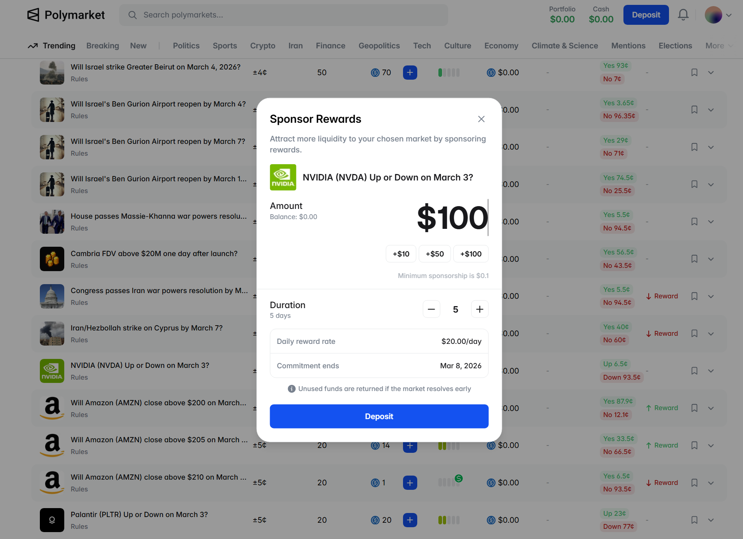This screenshot has width=743, height=539.
Task: Switch to the Crypto tab
Action: pos(262,46)
